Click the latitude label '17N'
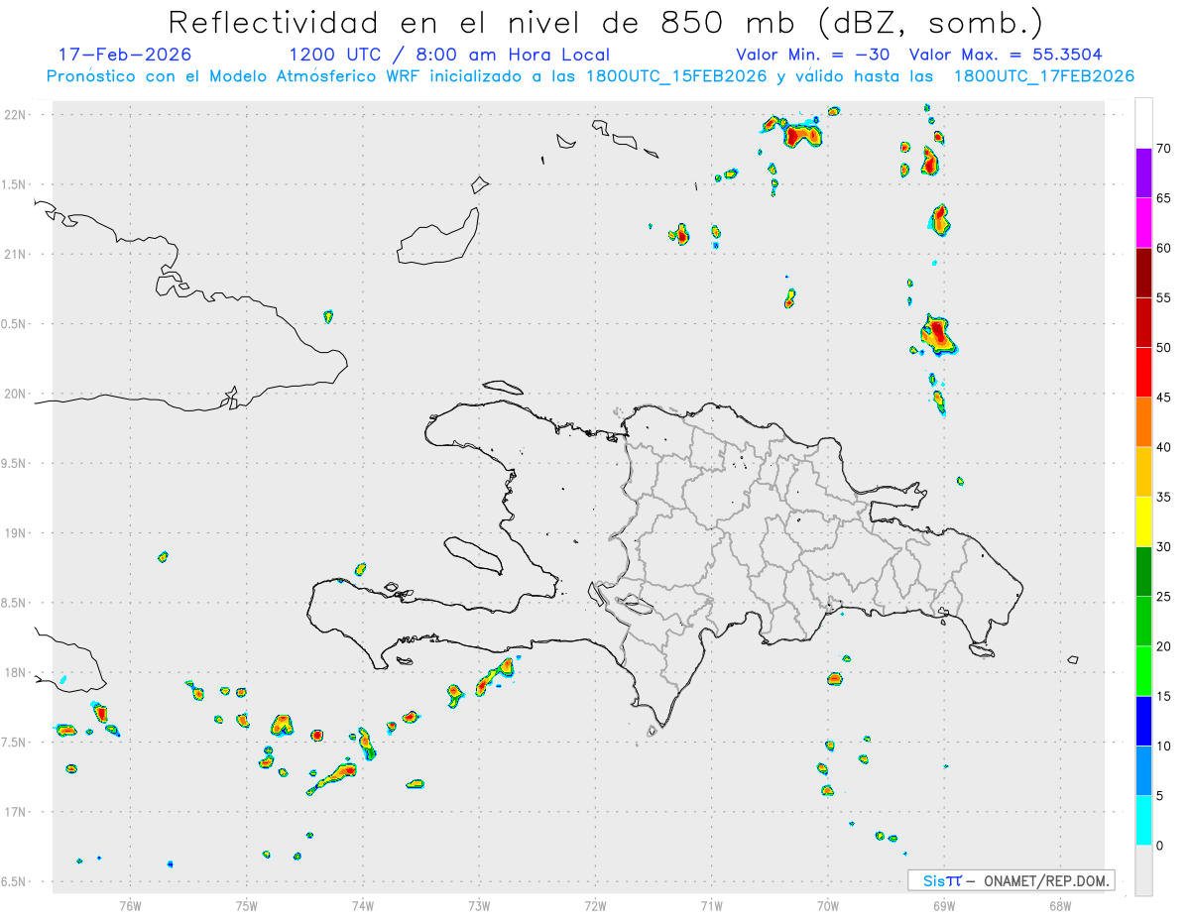1190x919 pixels. (x=17, y=812)
